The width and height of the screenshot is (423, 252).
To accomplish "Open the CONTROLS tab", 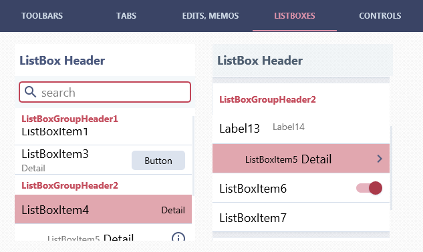I will click(x=380, y=15).
